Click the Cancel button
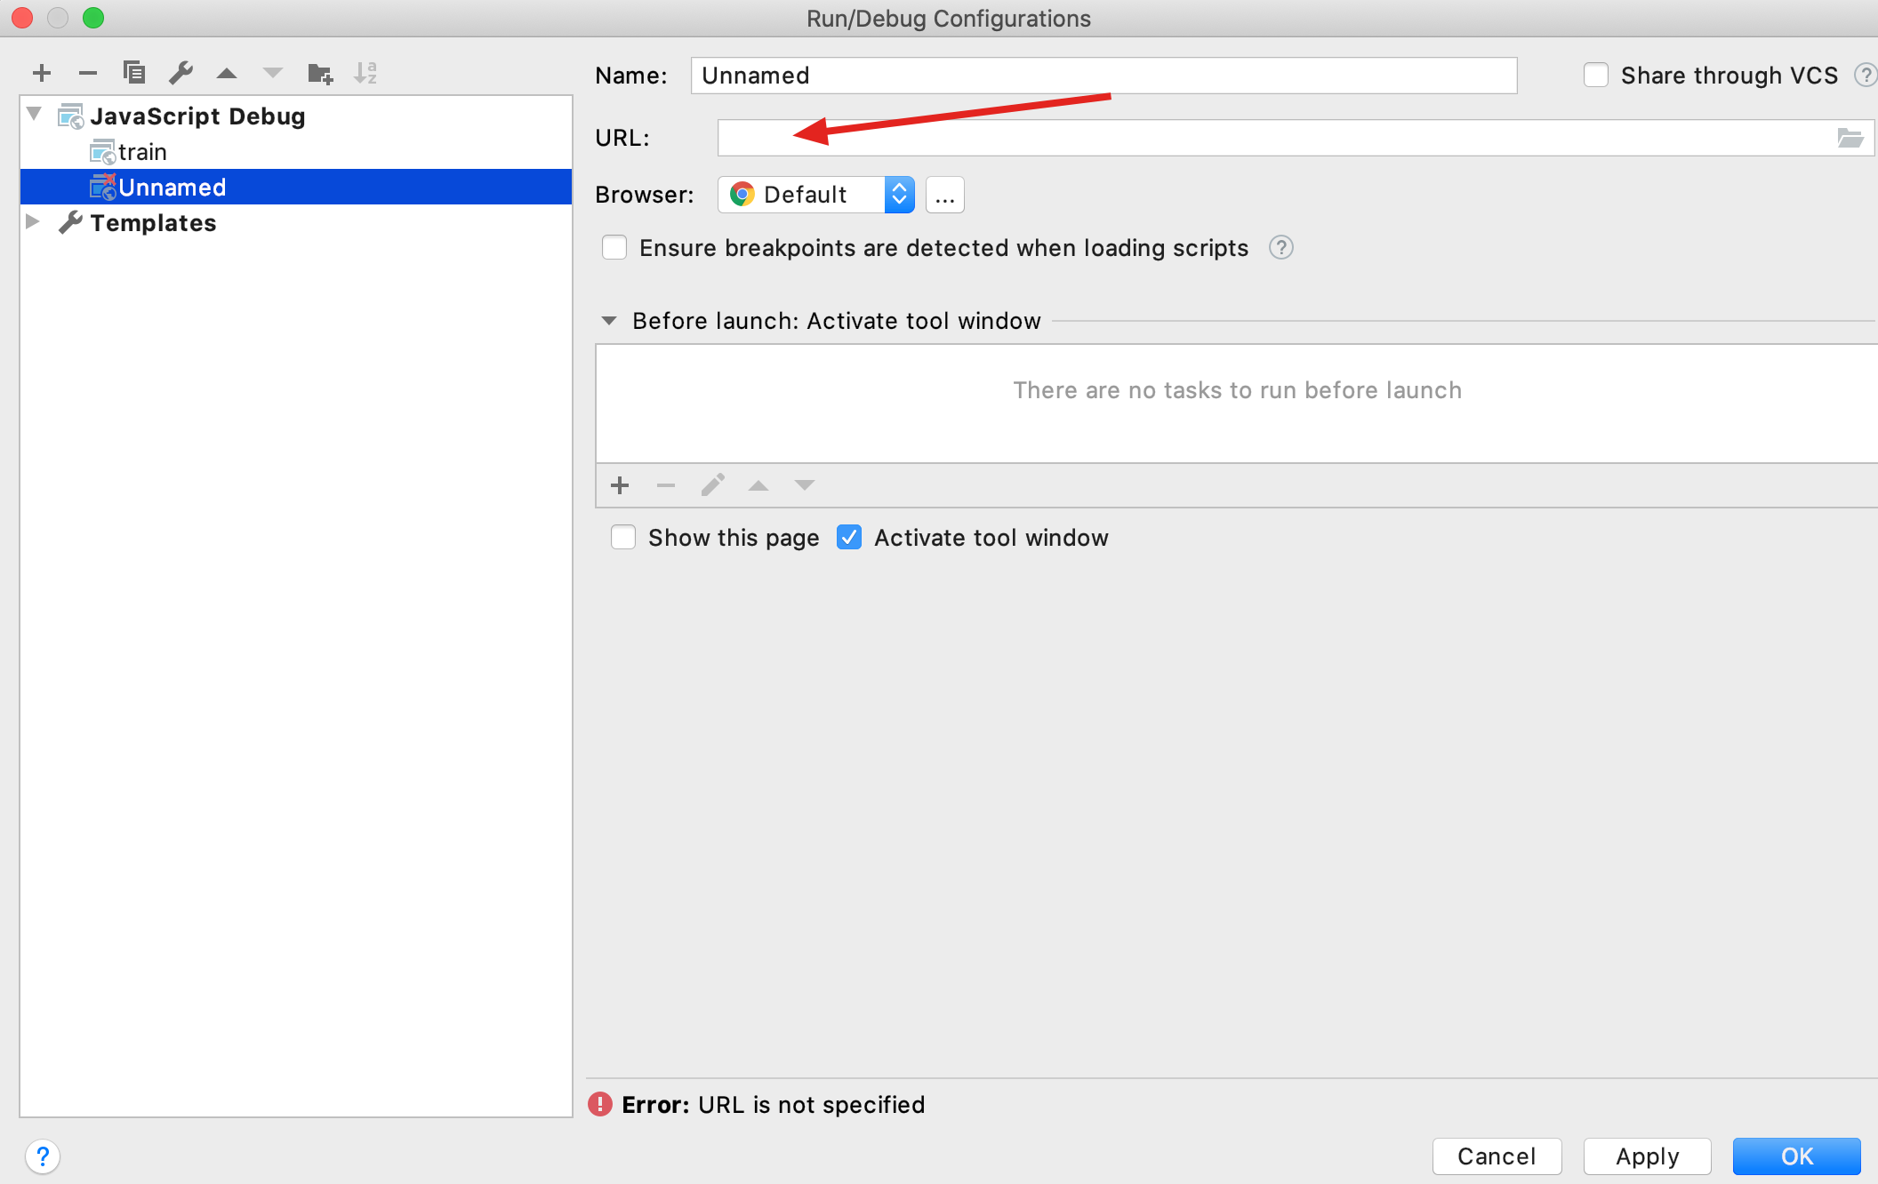Screen dimensions: 1878x1184 1497,1156
